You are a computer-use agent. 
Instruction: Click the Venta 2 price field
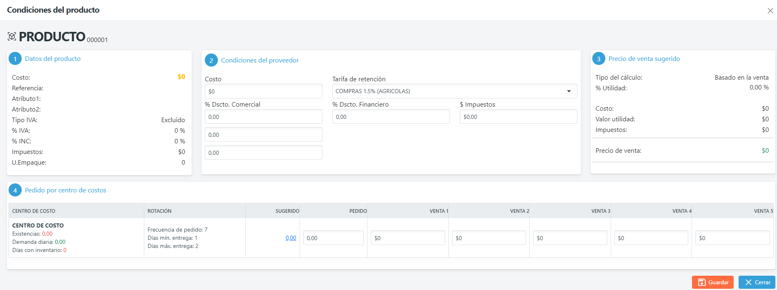[x=489, y=238]
